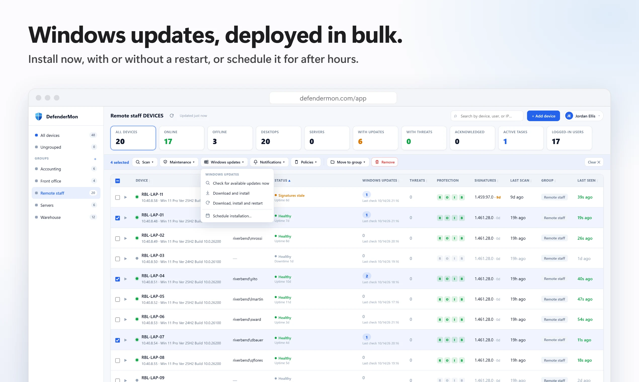Click the refresh icon beside Remote staff DEVICES

172,116
